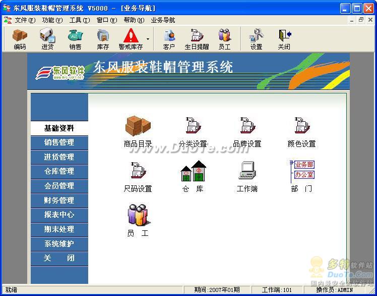Open the 分类设置 icon

tap(193, 132)
